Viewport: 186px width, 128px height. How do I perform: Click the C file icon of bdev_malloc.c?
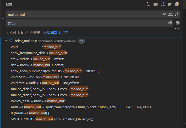point(11,41)
